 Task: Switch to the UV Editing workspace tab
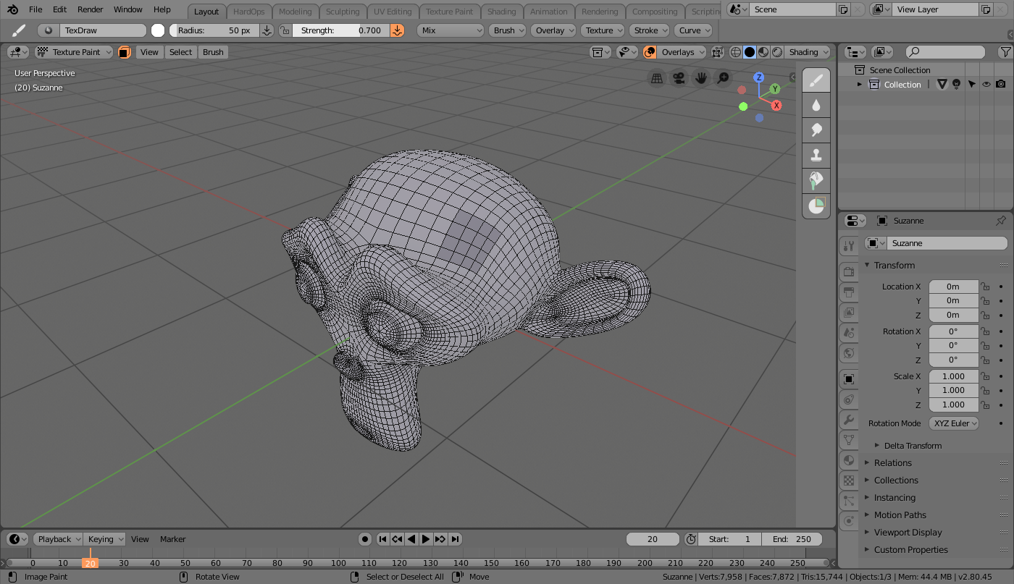(x=393, y=12)
